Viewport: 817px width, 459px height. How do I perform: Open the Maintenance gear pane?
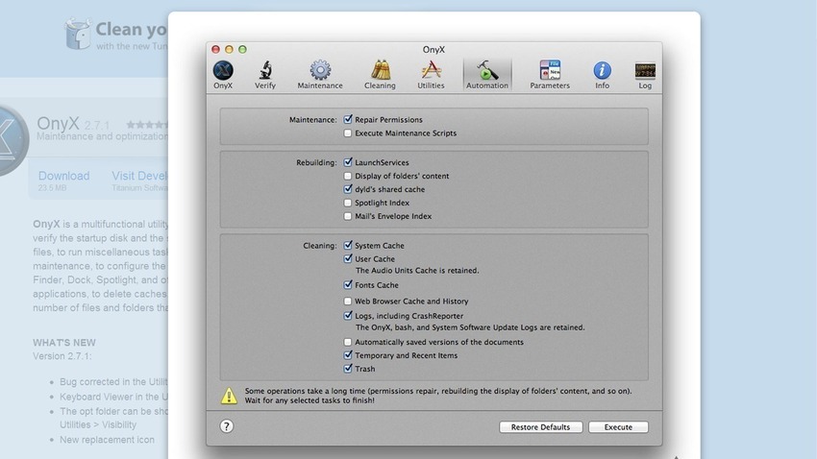tap(319, 73)
